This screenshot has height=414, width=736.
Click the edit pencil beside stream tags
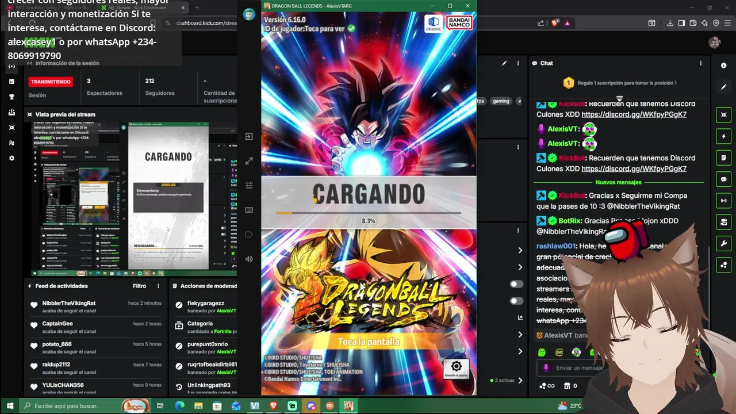[x=504, y=63]
